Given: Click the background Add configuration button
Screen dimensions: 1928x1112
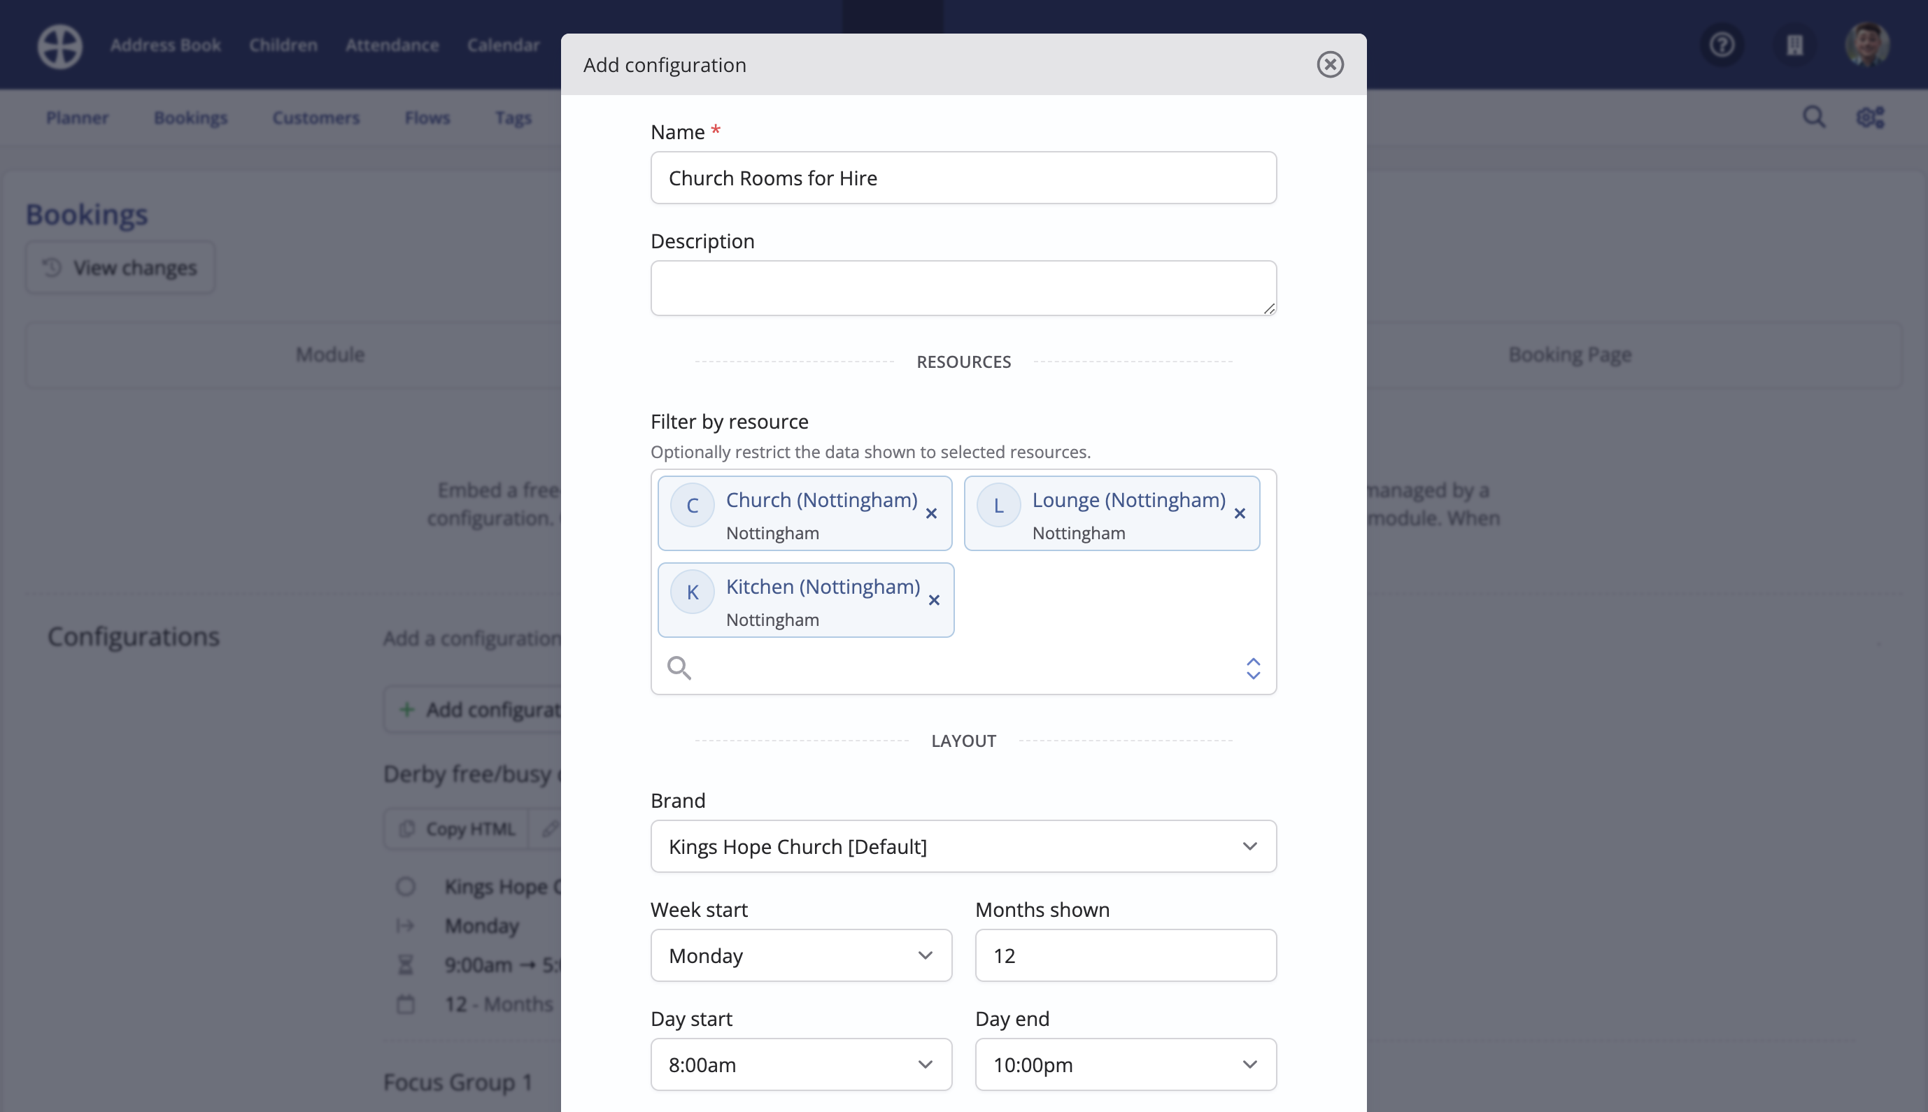Looking at the screenshot, I should point(474,711).
